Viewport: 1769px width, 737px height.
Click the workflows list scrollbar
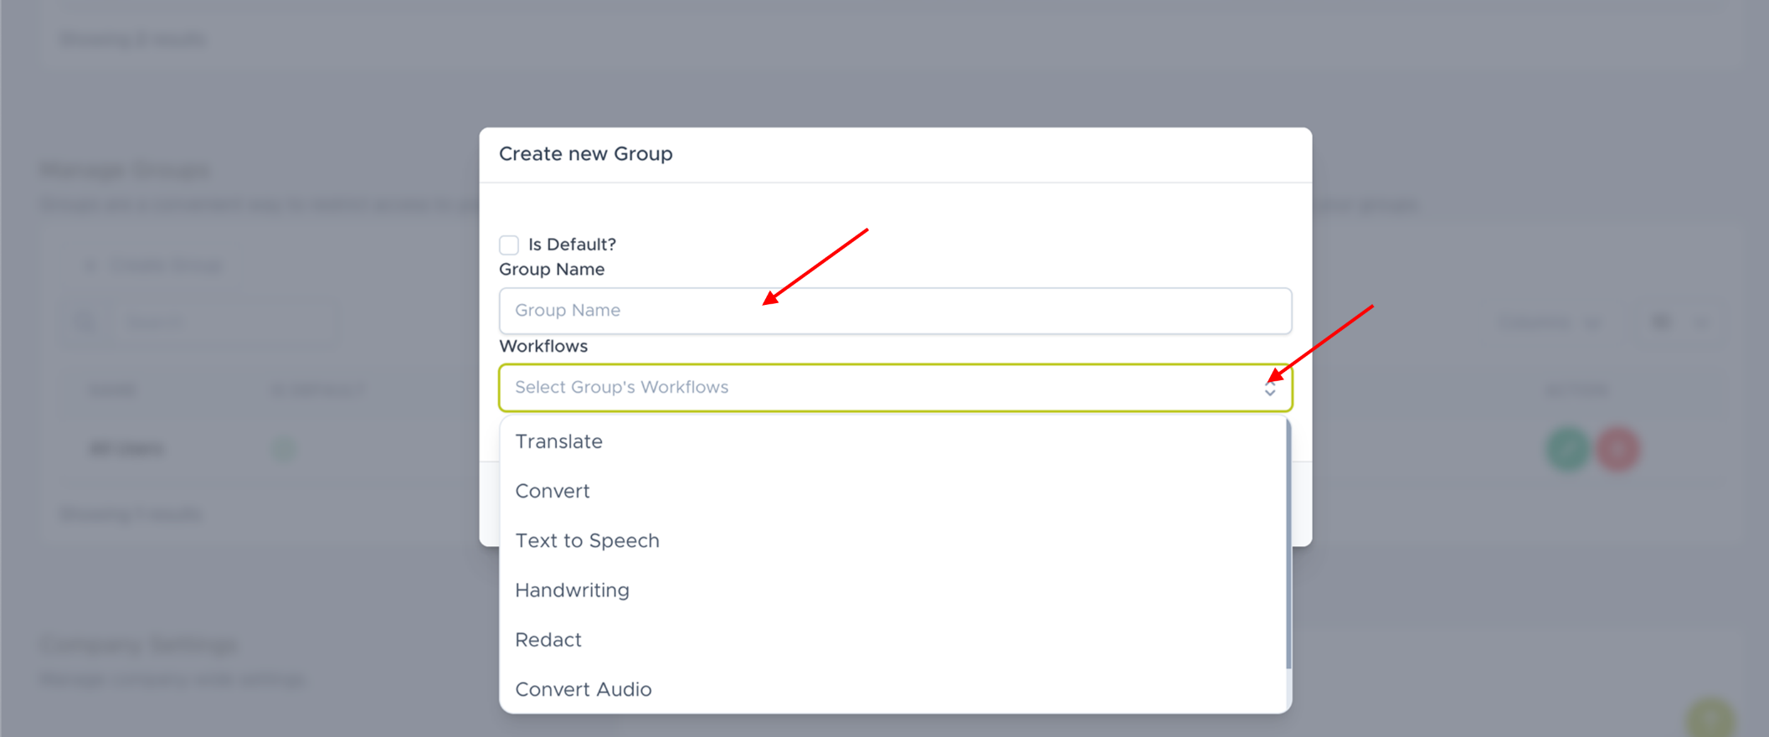pyautogui.click(x=1288, y=544)
